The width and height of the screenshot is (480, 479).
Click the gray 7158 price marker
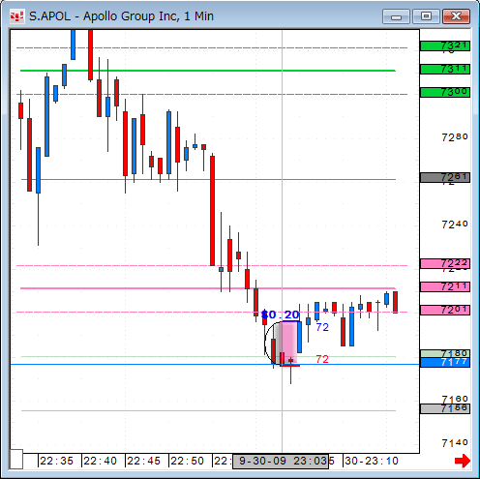445,408
